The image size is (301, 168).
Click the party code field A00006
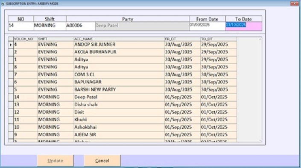pyautogui.click(x=81, y=26)
